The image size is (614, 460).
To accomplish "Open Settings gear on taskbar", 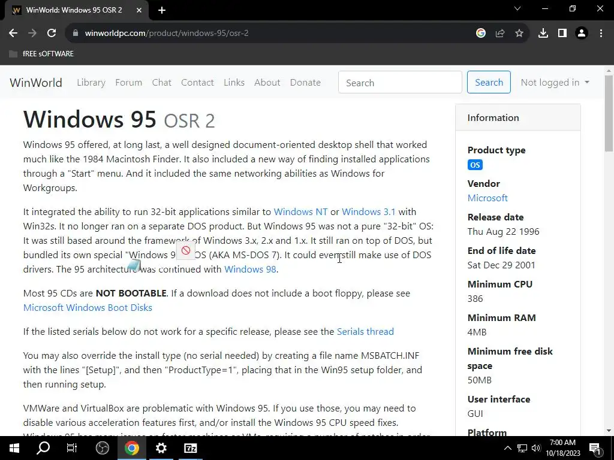I will [x=161, y=448].
